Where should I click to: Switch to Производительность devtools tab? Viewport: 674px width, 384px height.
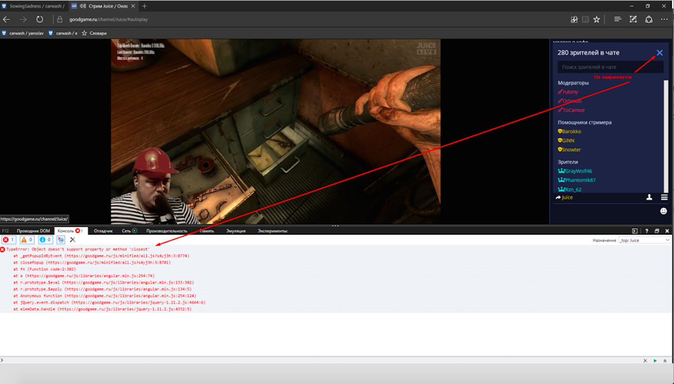coord(166,231)
